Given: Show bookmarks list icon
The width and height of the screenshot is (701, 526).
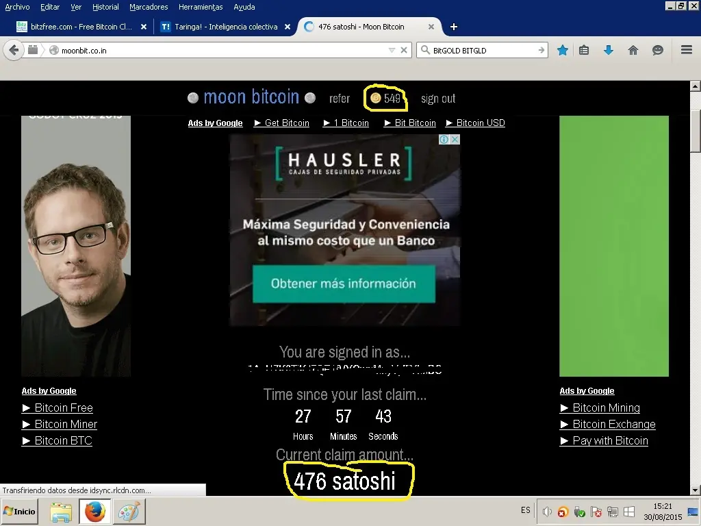Looking at the screenshot, I should [584, 50].
